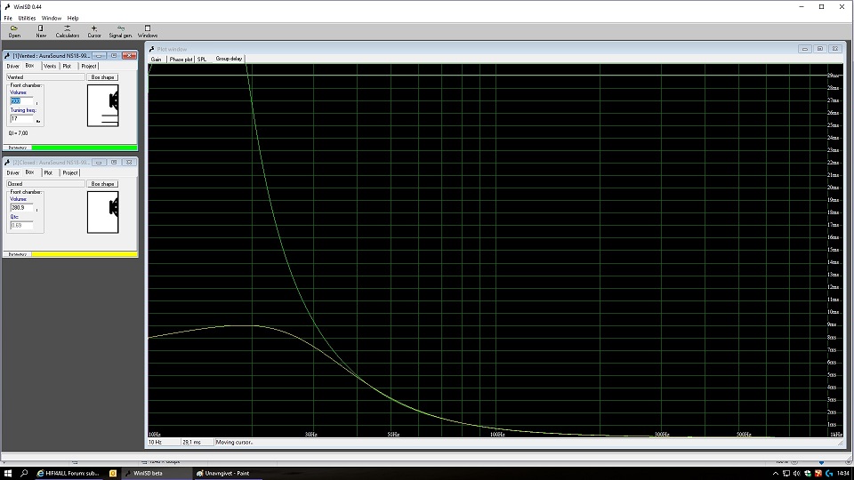The height and width of the screenshot is (480, 854).
Task: Click the volume icon in system tray
Action: pos(797,474)
